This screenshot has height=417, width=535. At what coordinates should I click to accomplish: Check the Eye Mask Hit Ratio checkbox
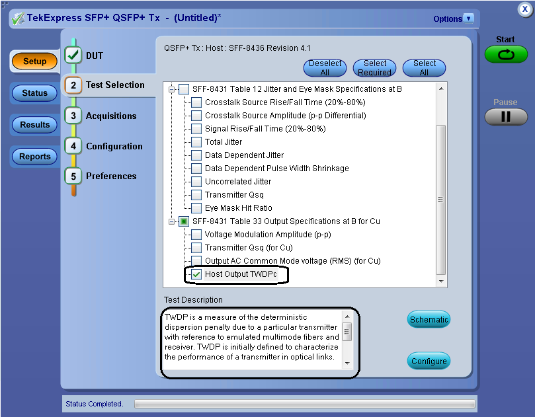click(196, 208)
